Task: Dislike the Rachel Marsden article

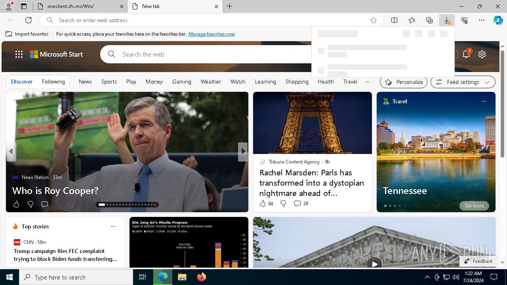Action: pos(283,203)
